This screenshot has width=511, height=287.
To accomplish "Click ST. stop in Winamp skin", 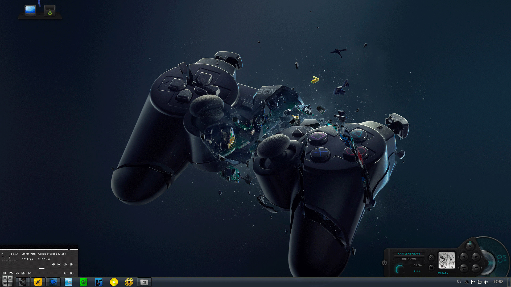I will pyautogui.click(x=17, y=273).
